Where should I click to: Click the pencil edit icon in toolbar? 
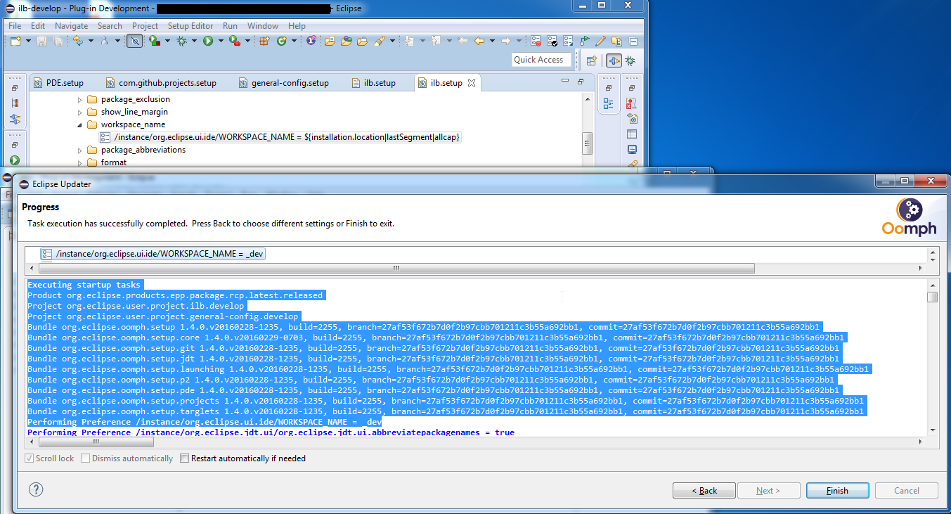(600, 41)
